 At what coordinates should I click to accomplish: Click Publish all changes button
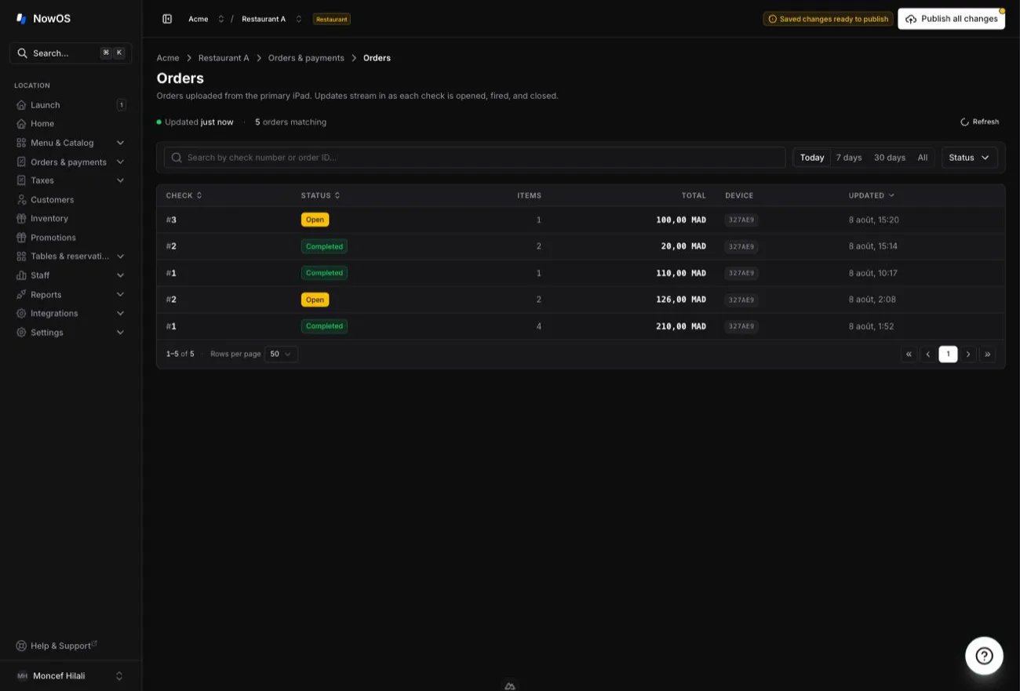(x=951, y=19)
